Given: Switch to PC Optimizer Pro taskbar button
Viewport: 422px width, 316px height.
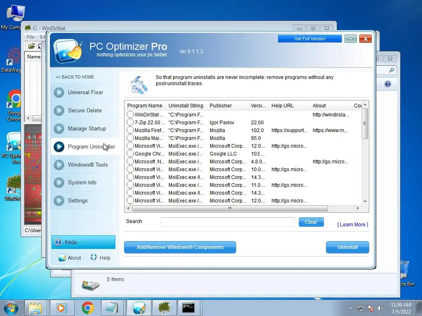Looking at the screenshot, I should 138,308.
